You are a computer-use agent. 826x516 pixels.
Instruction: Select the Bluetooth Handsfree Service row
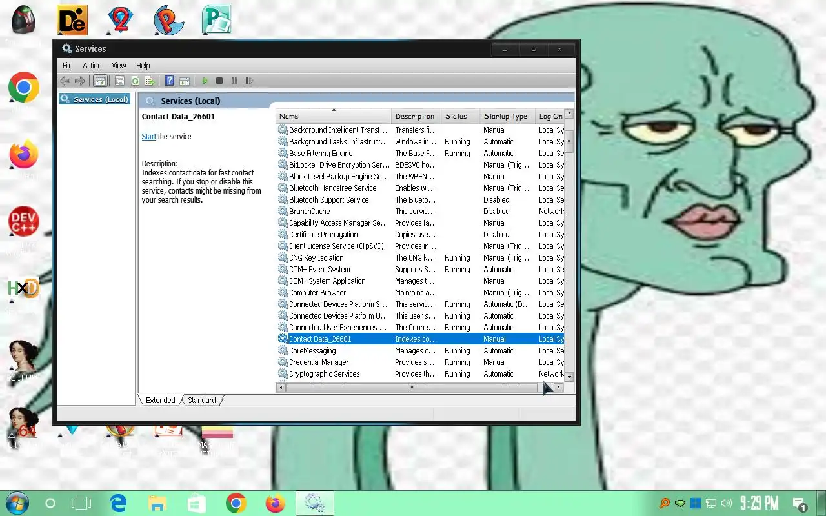click(421, 188)
